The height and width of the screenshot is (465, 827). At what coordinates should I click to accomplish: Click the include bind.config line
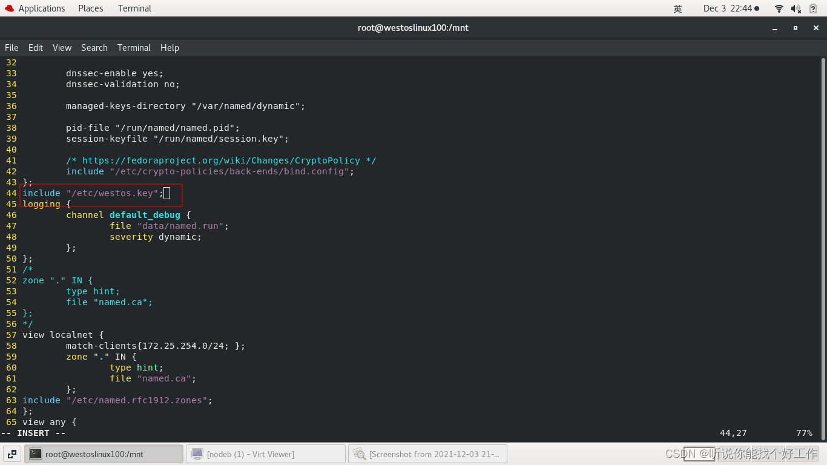click(210, 171)
